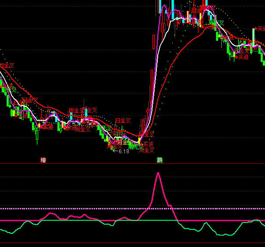The height and width of the screenshot is (247, 265).
Task: Select the dotted violet threshold line
Action: 88,208
